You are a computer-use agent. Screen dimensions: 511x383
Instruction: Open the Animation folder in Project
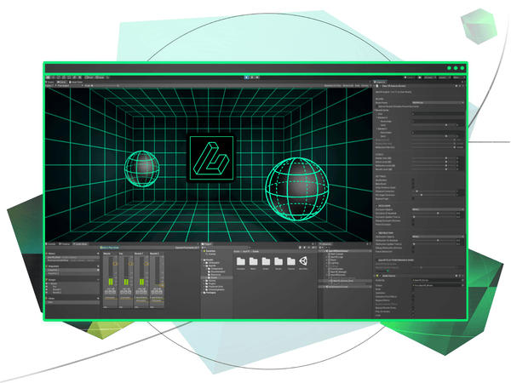coord(241,263)
